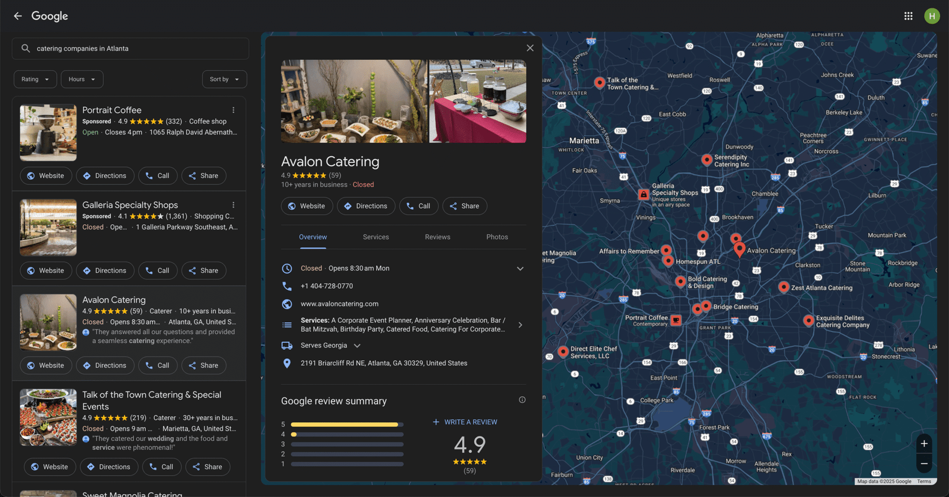Image resolution: width=949 pixels, height=497 pixels.
Task: Open more options for Portrait Coffee listing
Action: pyautogui.click(x=234, y=110)
